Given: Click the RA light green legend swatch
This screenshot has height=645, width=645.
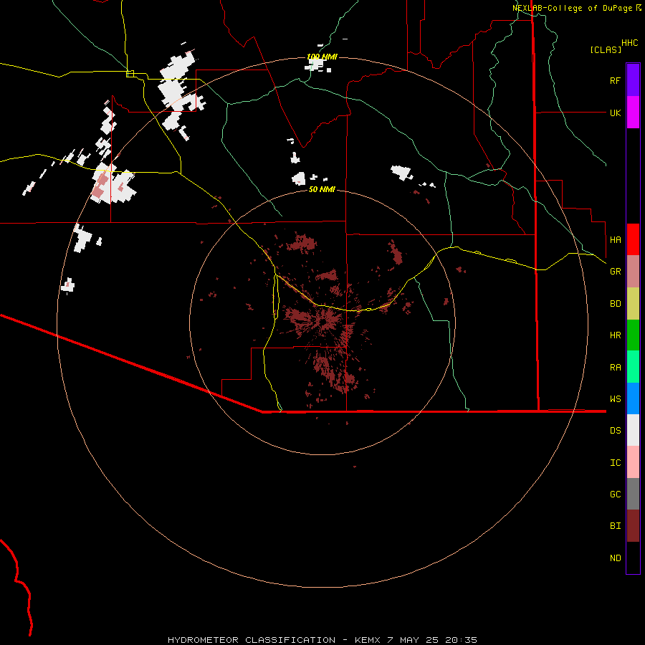Looking at the screenshot, I should 633,367.
